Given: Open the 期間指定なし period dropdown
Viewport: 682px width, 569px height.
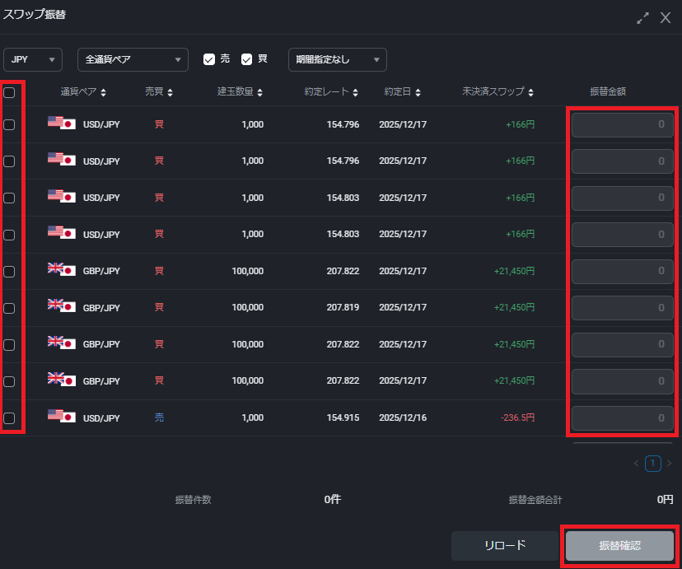Looking at the screenshot, I should (337, 59).
